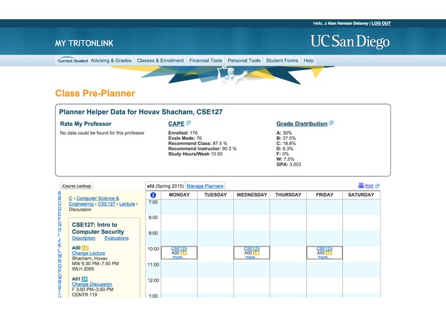This screenshot has width=446, height=317.
Task: Click the TUESDAY column header
Action: 216,195
